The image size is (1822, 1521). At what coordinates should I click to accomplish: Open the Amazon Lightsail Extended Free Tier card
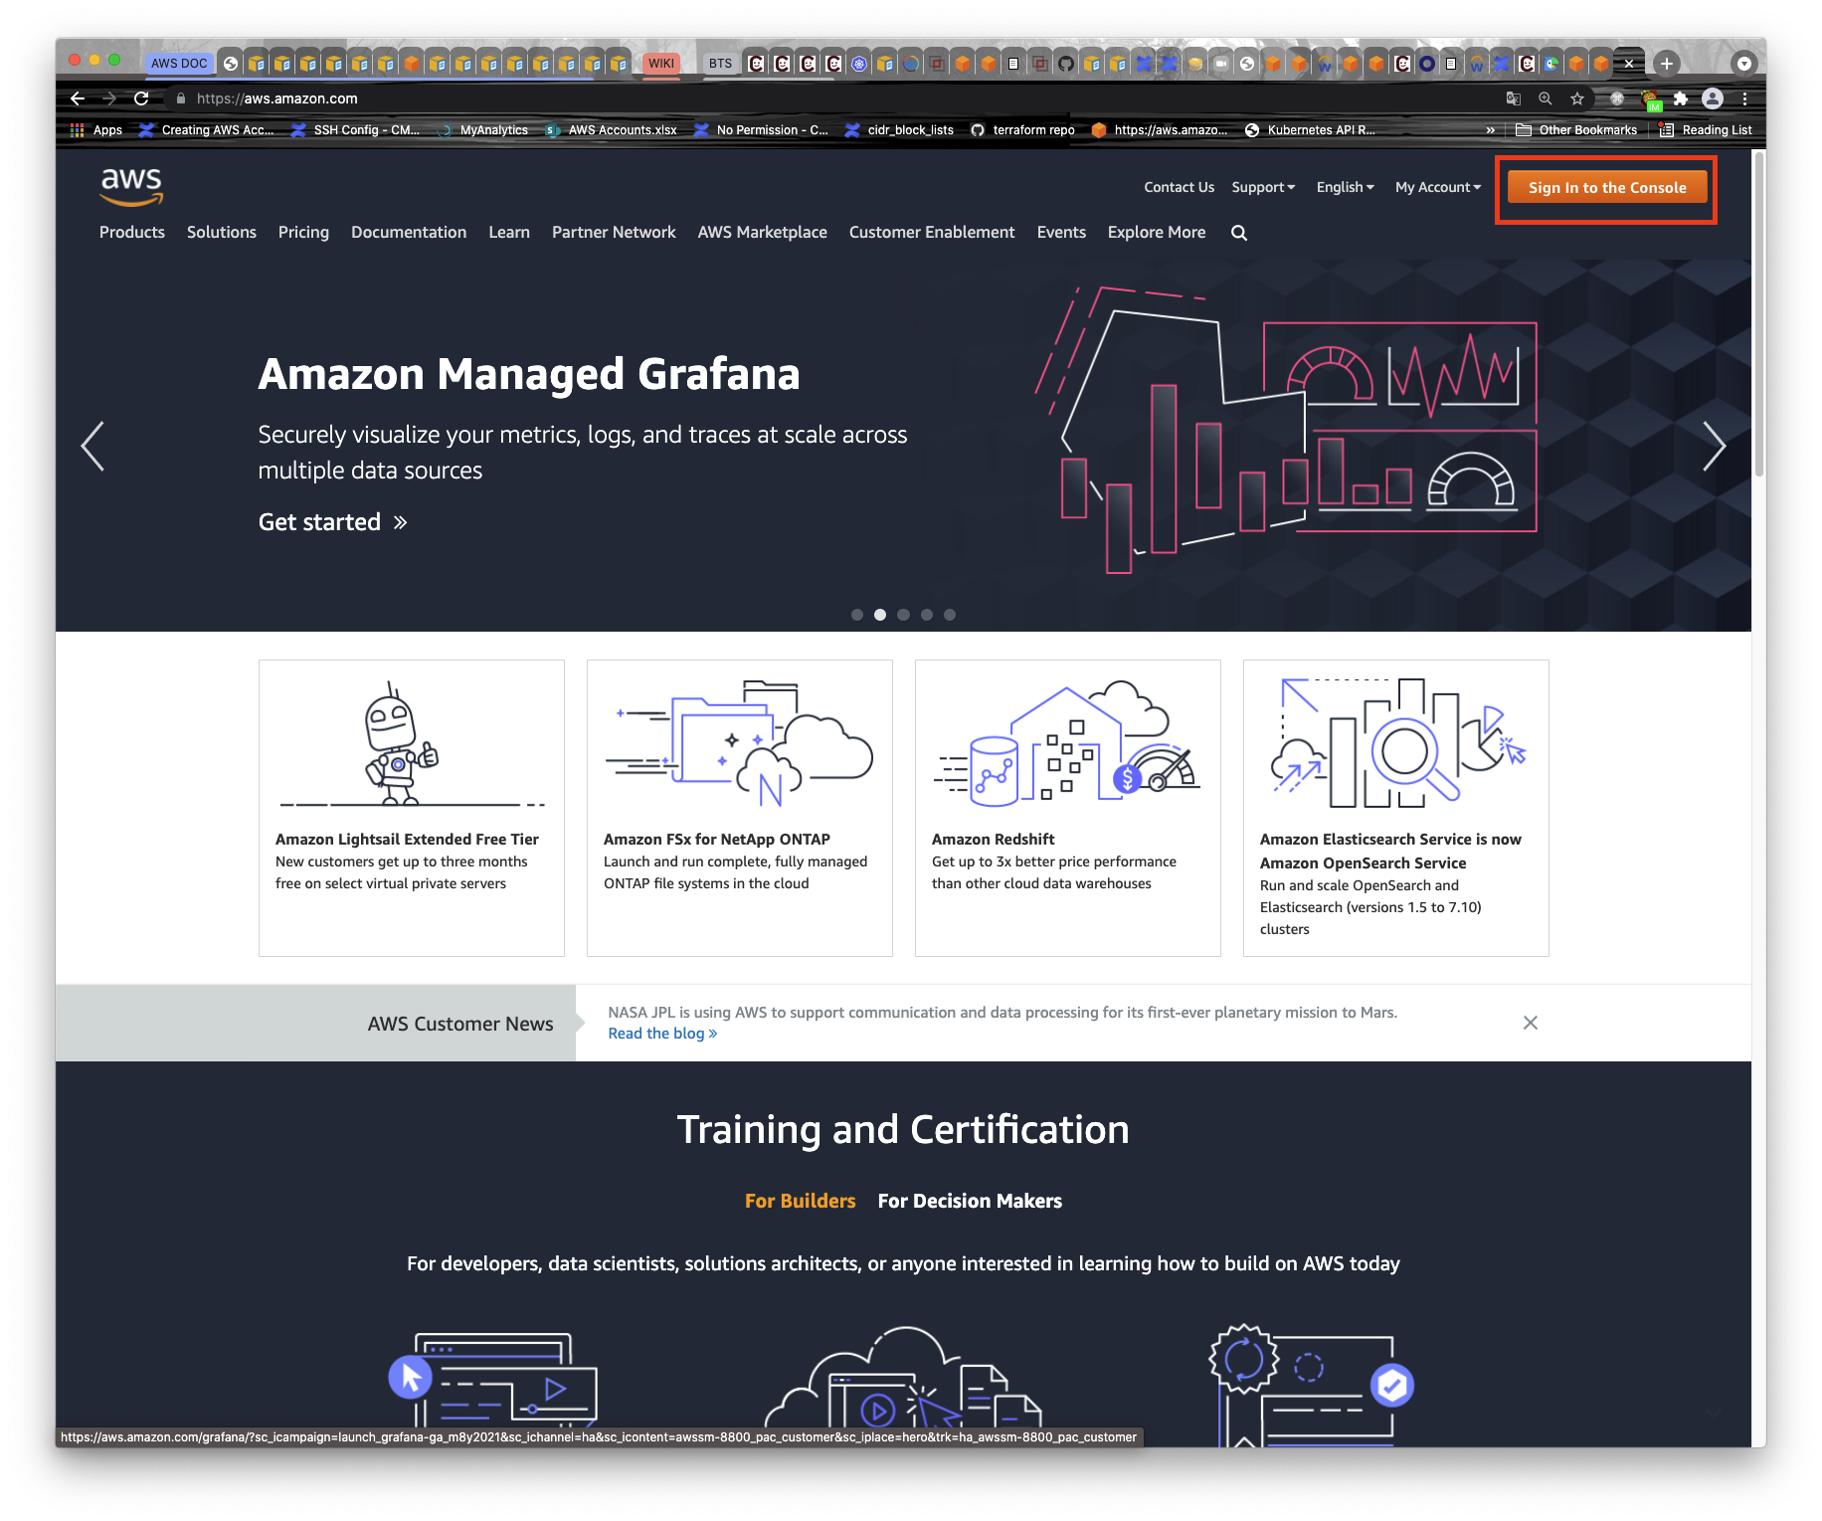pyautogui.click(x=412, y=808)
